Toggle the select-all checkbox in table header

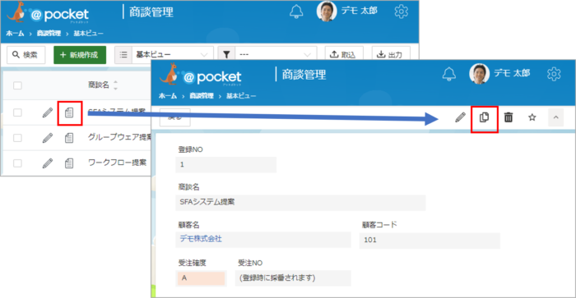coord(17,85)
